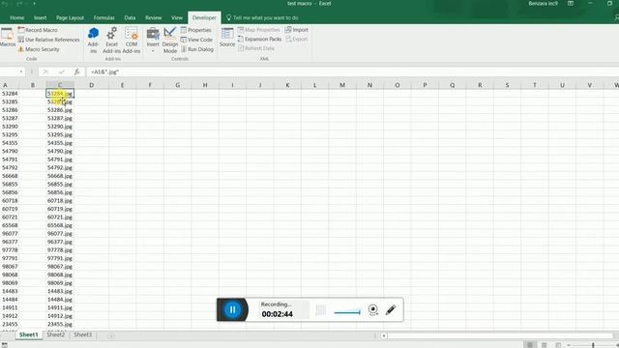Open Excel Add-ins dialog
This screenshot has height=348, width=619.
pyautogui.click(x=112, y=40)
